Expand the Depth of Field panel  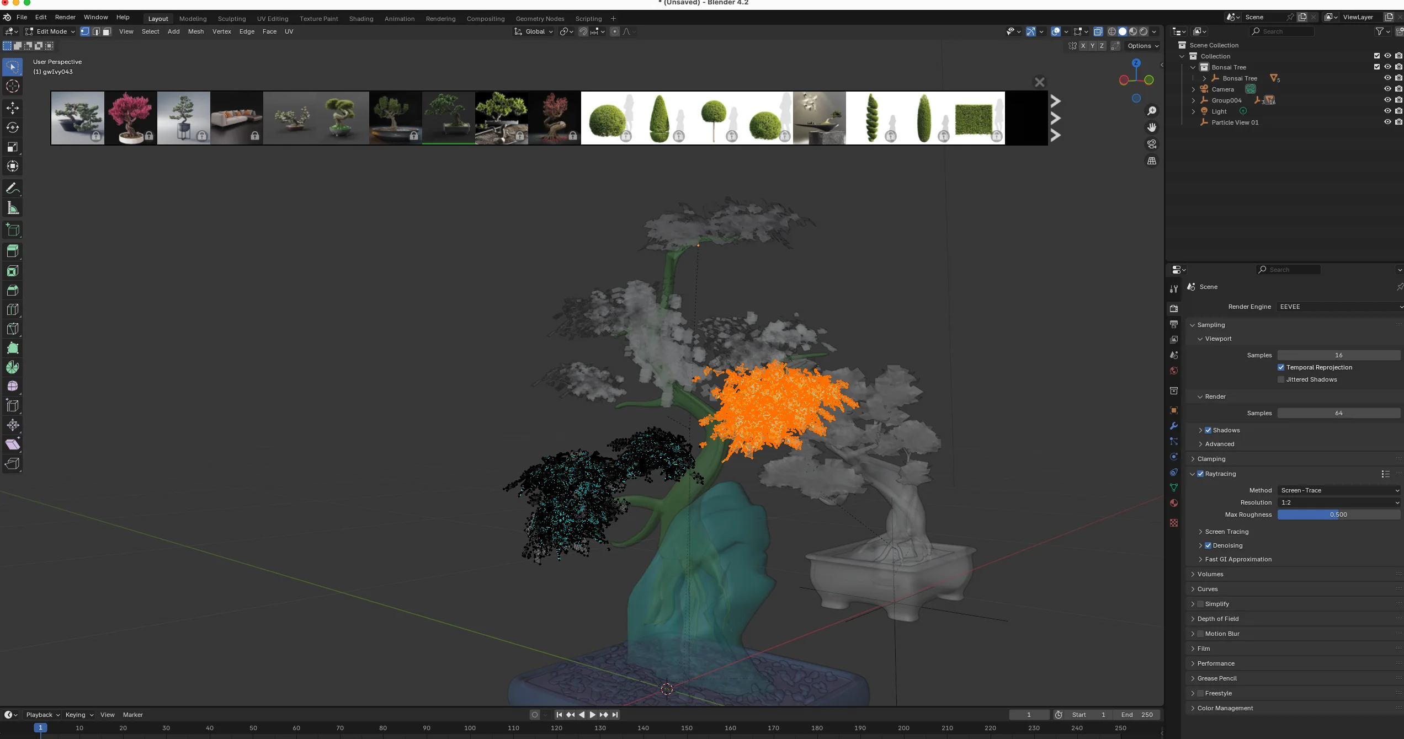click(x=1217, y=619)
